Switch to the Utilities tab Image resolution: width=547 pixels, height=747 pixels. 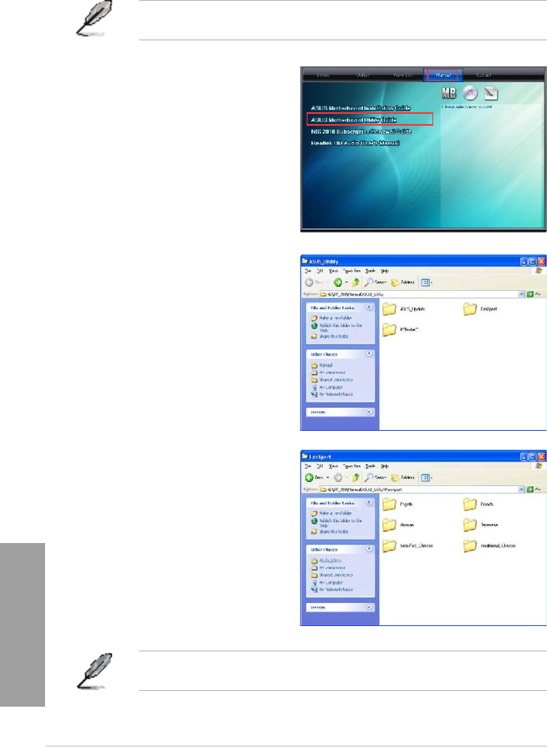pyautogui.click(x=363, y=75)
